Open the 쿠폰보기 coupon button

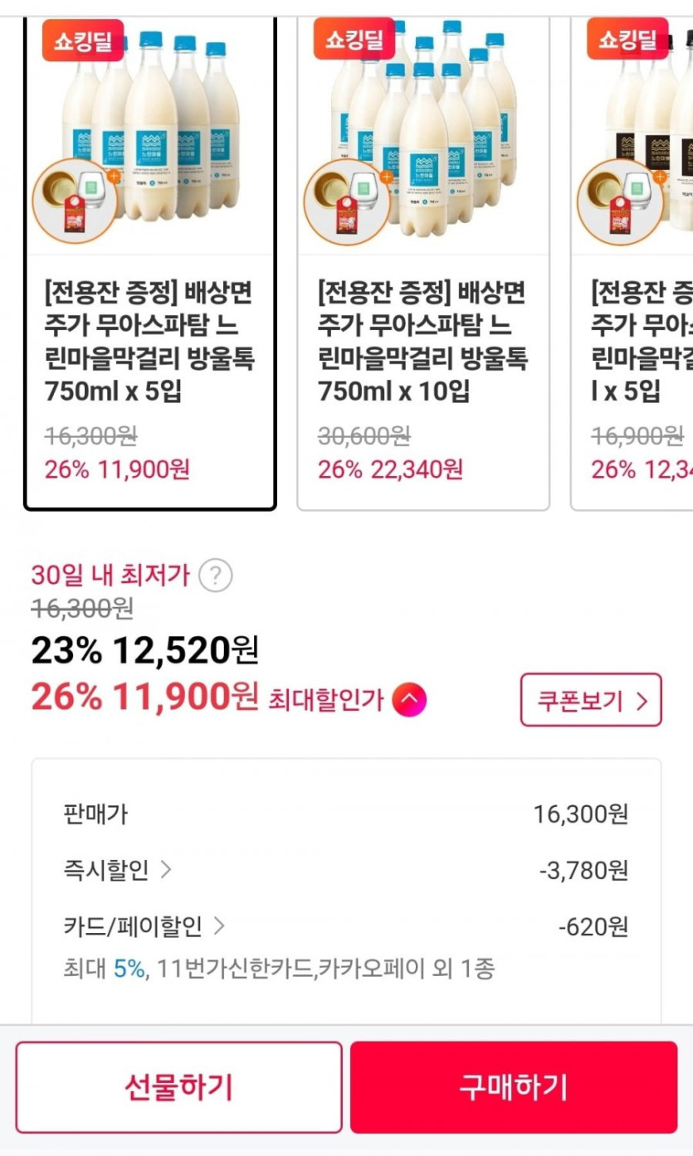tap(591, 700)
